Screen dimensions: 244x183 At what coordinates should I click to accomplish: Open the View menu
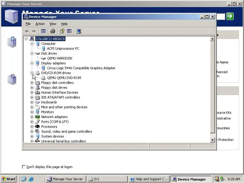pos(53,24)
